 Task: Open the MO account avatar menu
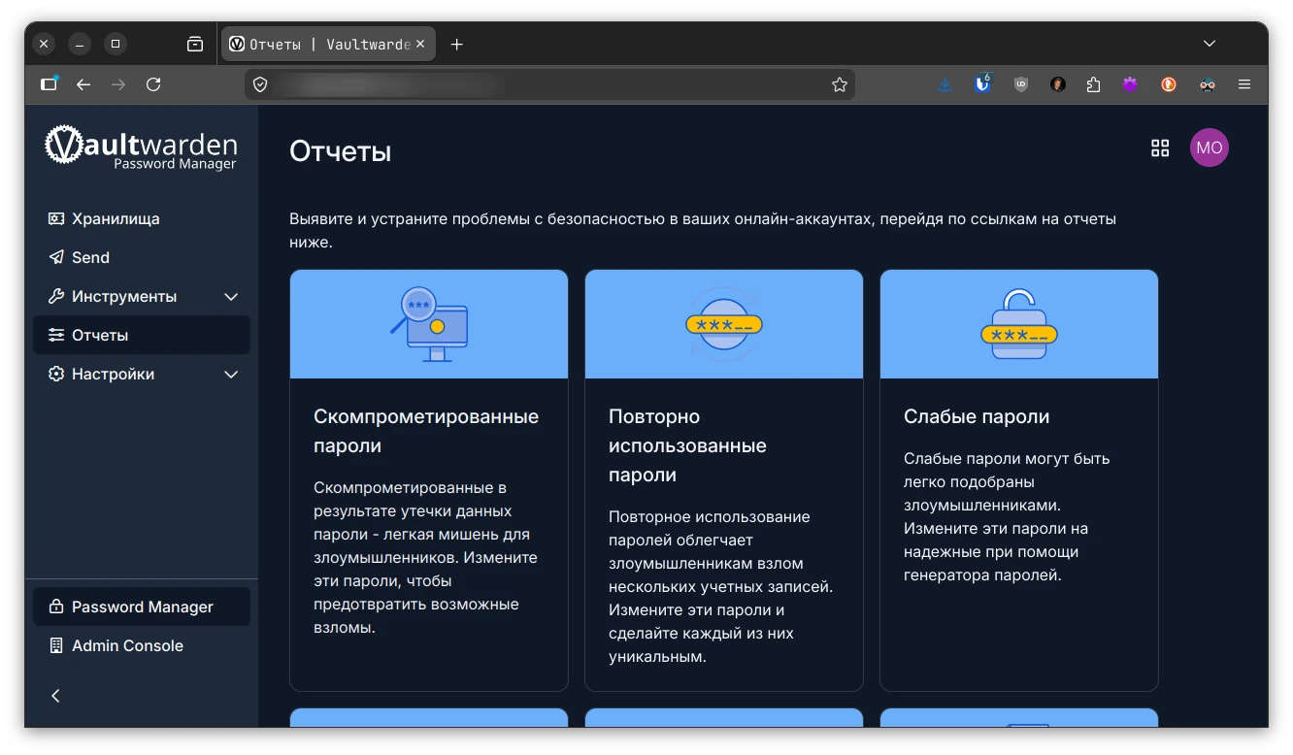click(1210, 148)
